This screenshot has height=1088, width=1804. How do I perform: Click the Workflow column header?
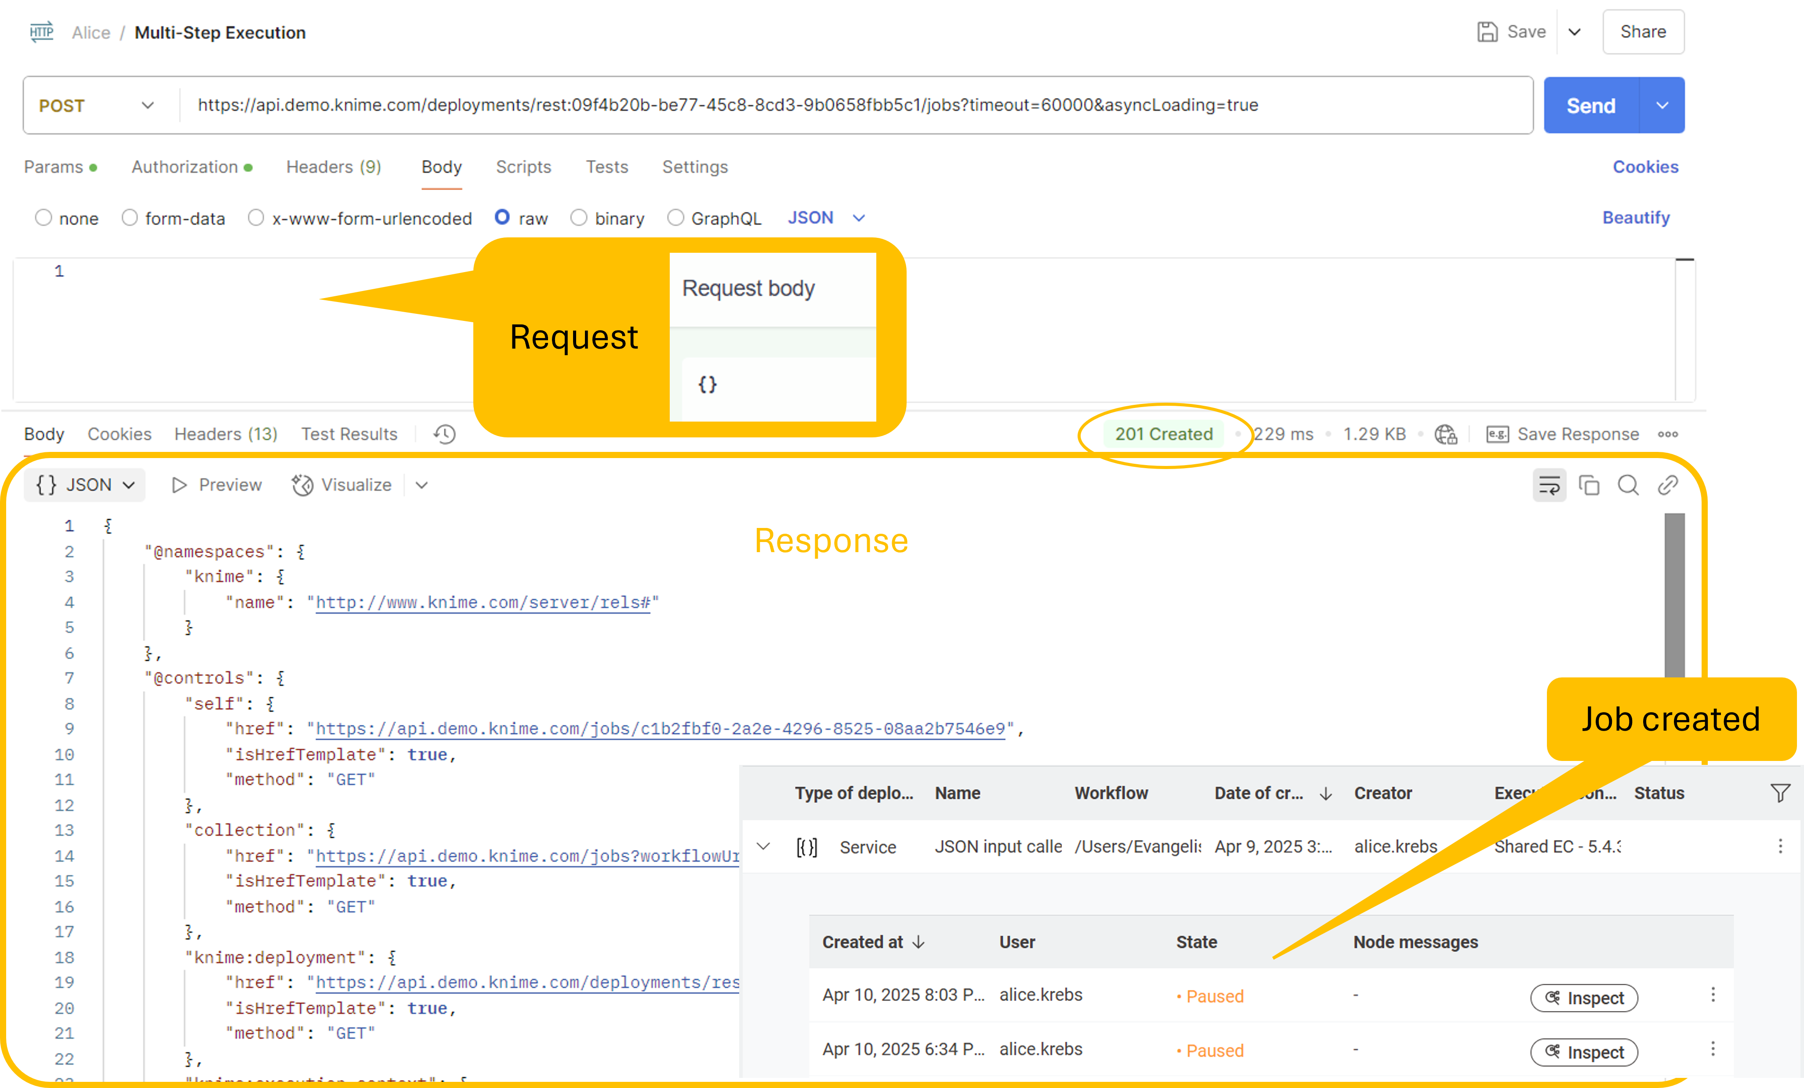(1111, 793)
